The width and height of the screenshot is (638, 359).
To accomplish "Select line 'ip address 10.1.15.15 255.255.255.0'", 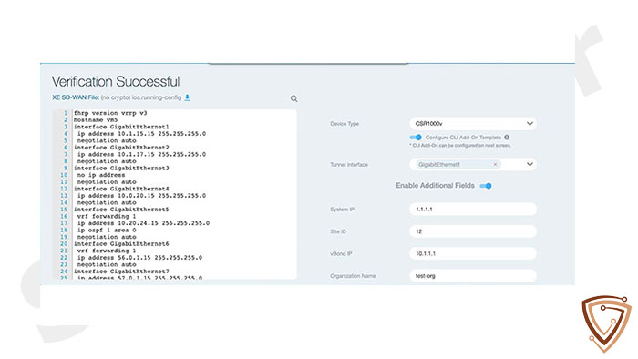I will pyautogui.click(x=141, y=134).
